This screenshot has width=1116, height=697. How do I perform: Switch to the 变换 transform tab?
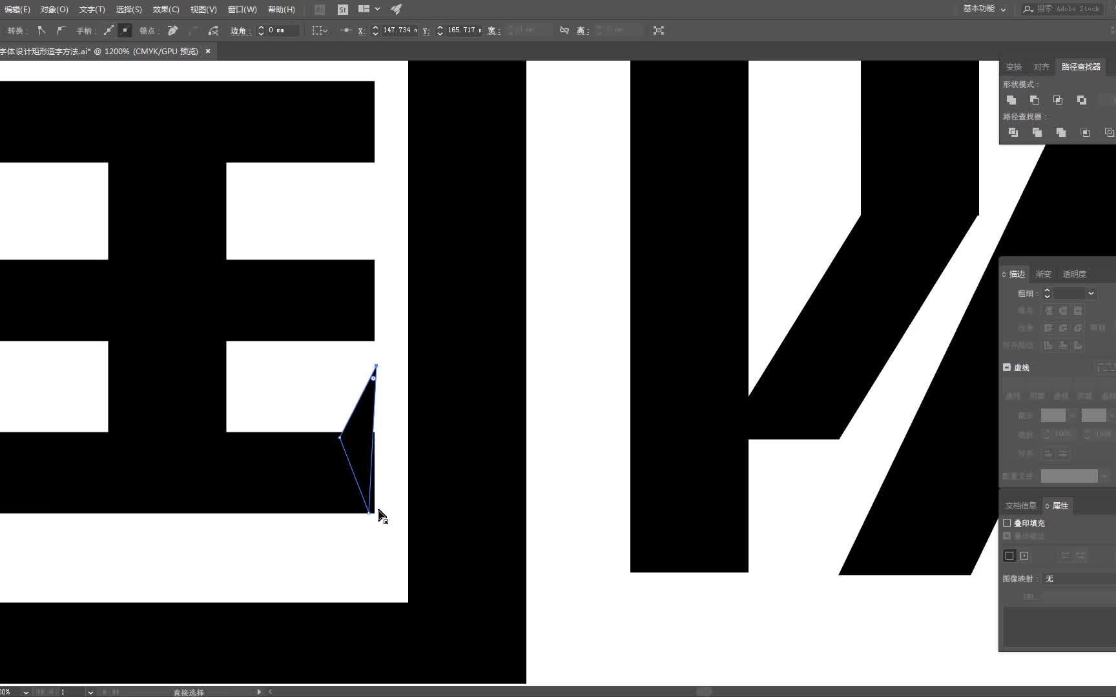point(1013,67)
